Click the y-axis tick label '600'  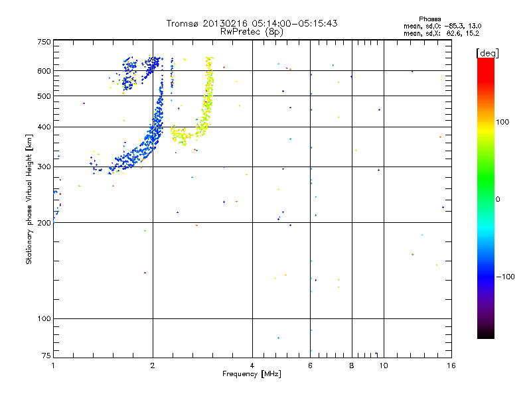(44, 71)
